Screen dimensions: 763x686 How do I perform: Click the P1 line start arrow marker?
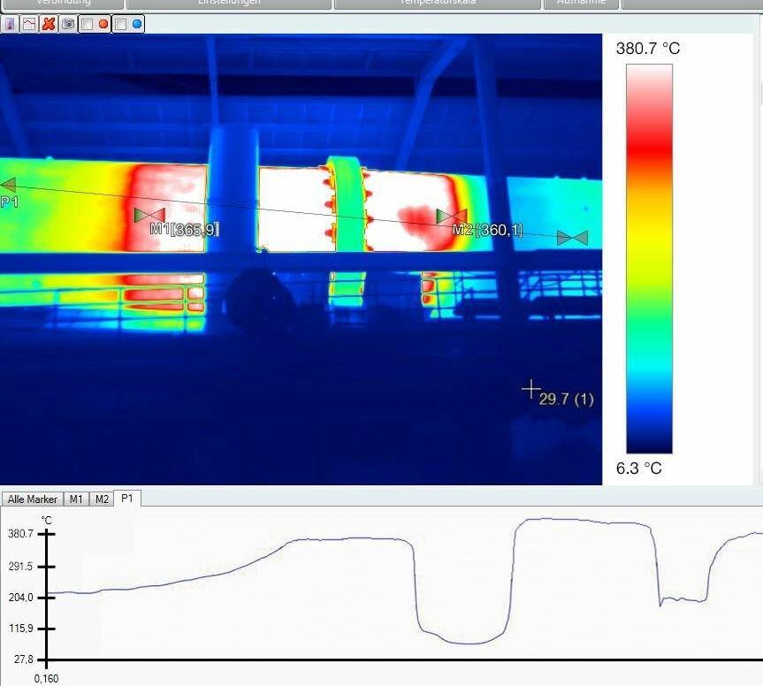8,185
